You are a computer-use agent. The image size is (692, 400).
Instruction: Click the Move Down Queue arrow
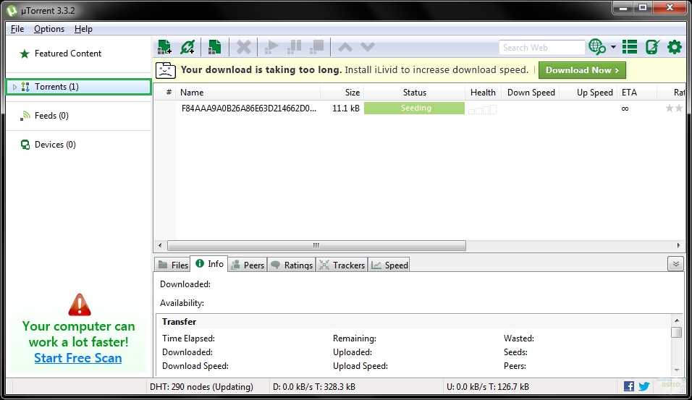pos(367,47)
